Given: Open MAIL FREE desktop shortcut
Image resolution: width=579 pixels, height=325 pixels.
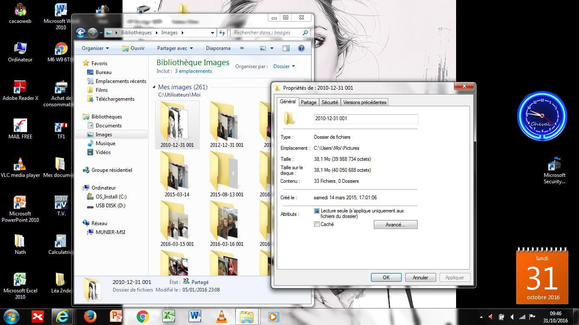Looking at the screenshot, I should 20,129.
